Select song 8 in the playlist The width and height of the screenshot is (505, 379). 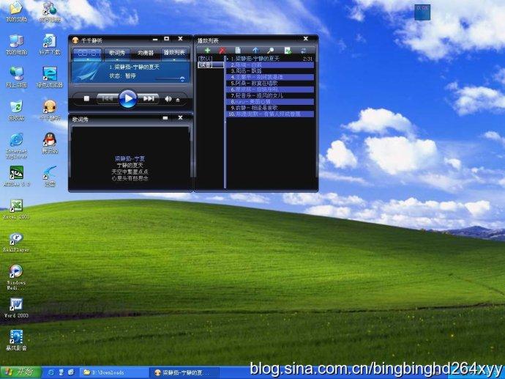[x=270, y=102]
